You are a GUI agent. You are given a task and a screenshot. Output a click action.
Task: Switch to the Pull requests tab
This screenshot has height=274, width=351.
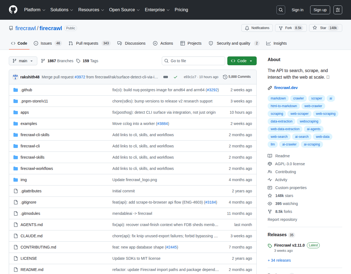tap(89, 43)
